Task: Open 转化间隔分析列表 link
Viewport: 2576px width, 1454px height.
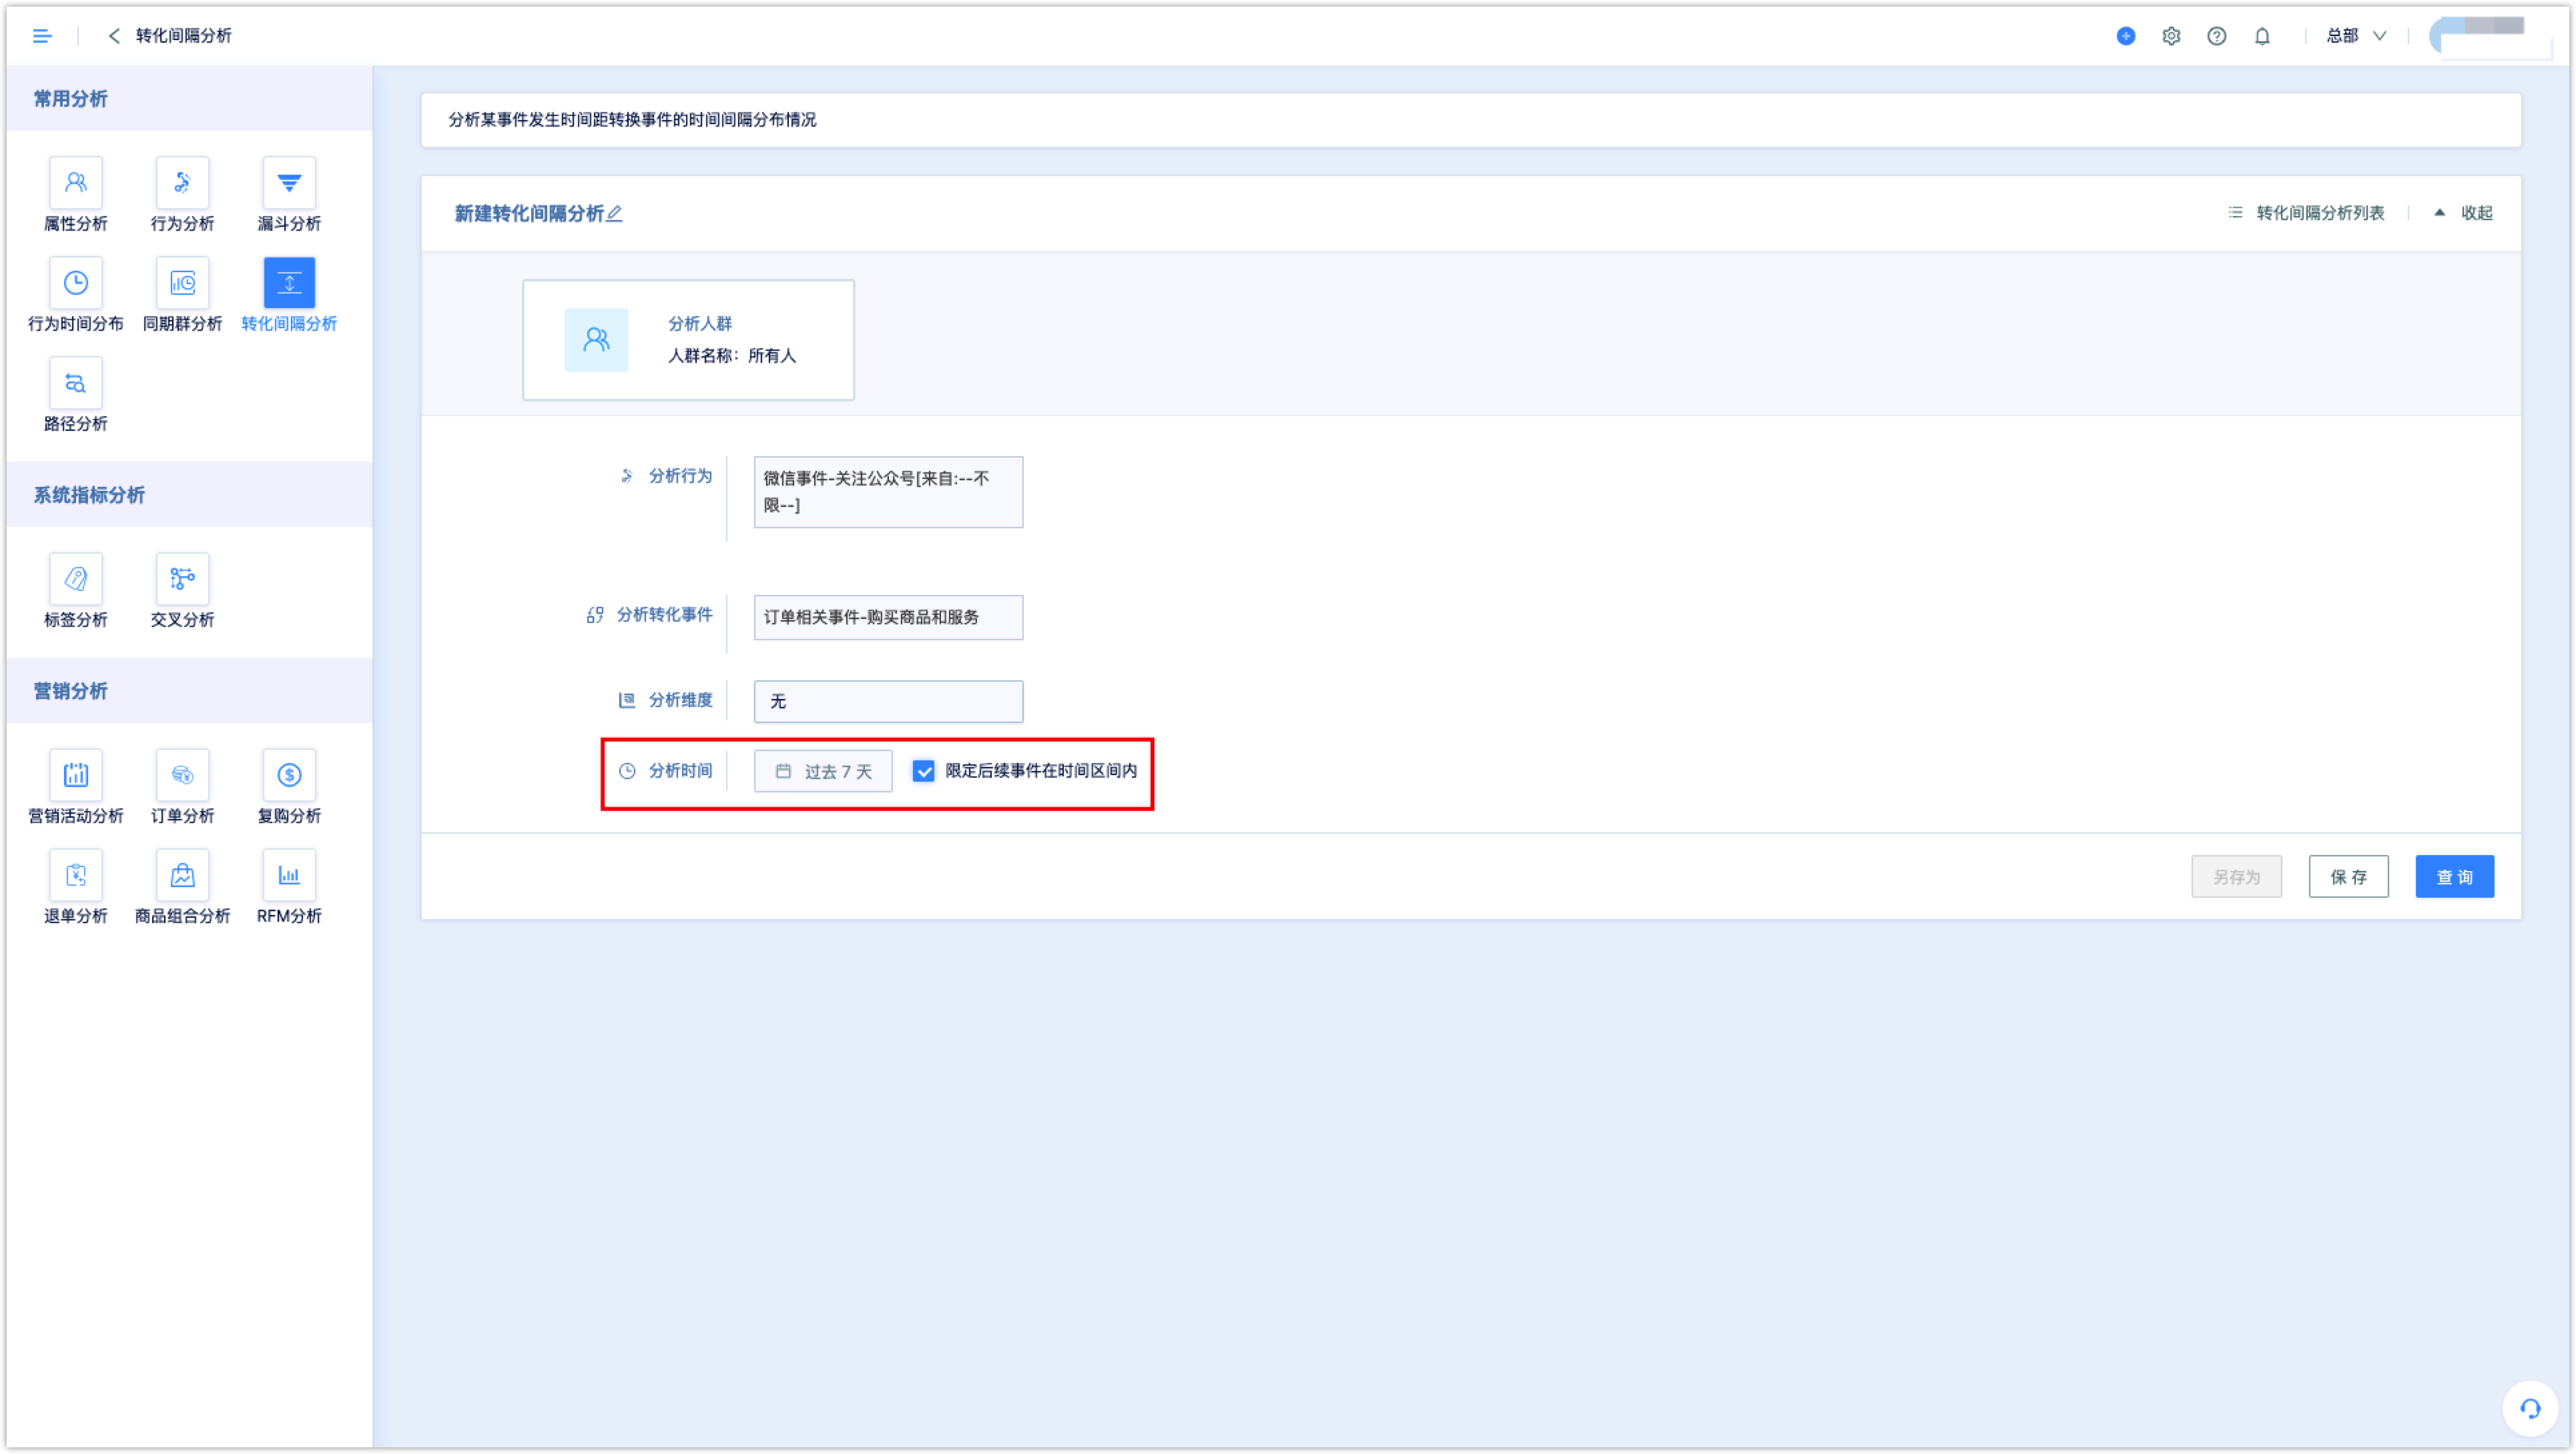Action: coord(2306,213)
